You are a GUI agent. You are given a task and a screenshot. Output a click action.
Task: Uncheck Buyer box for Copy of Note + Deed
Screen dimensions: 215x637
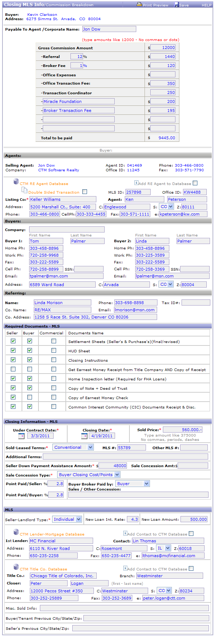click(x=29, y=388)
